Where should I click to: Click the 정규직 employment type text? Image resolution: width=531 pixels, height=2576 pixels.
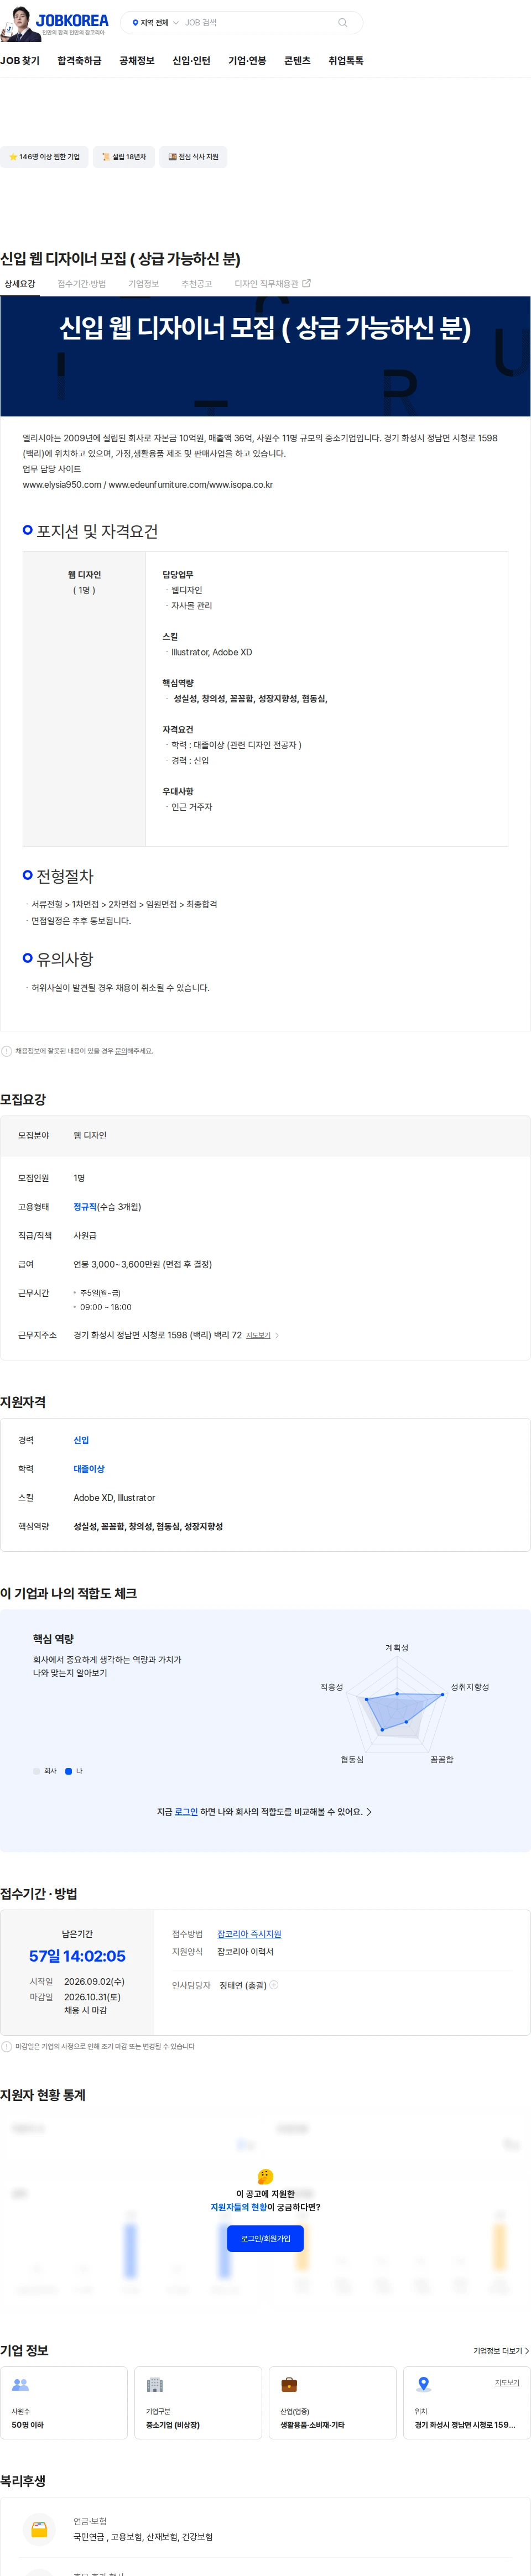point(85,1207)
